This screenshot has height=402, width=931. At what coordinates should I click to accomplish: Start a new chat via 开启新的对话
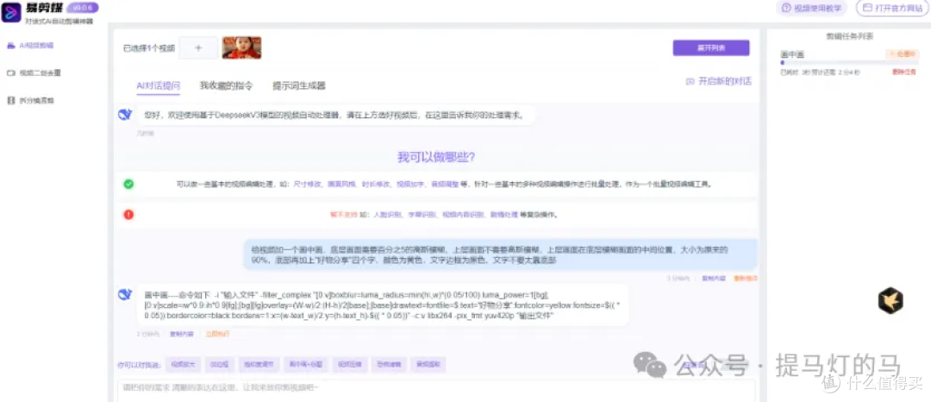pyautogui.click(x=718, y=81)
